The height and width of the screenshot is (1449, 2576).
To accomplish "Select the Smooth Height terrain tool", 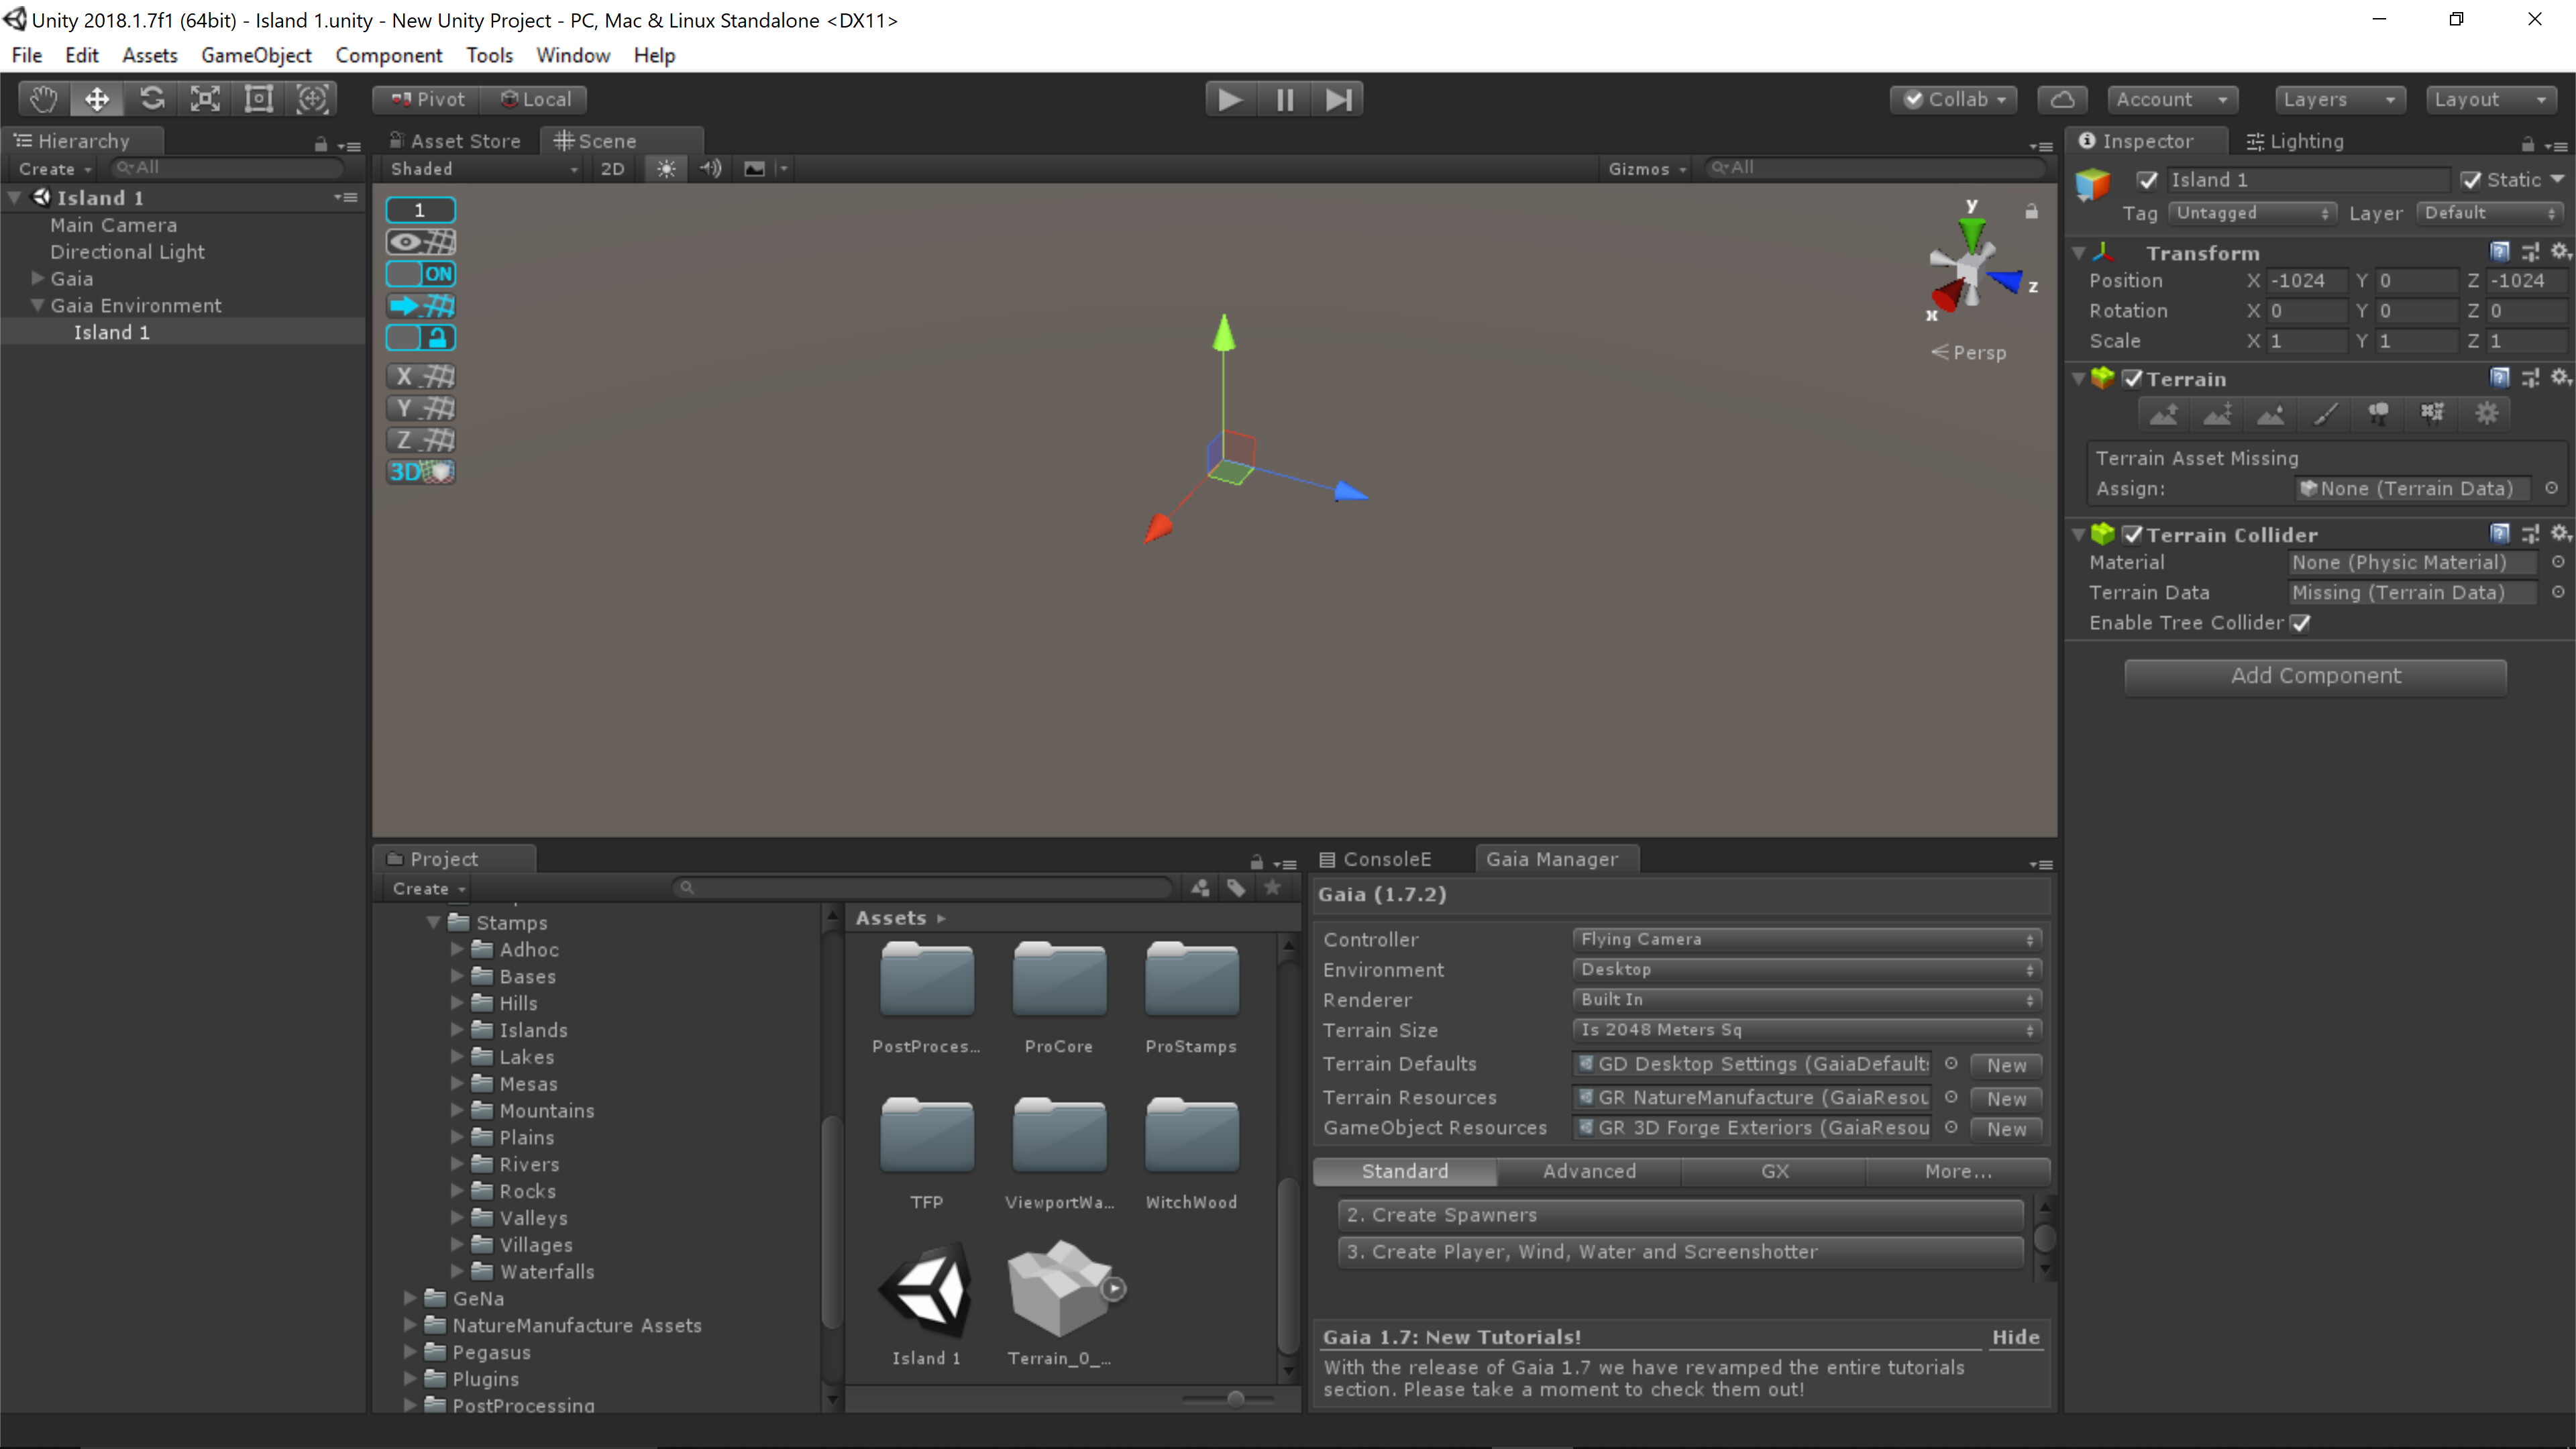I will [2271, 413].
